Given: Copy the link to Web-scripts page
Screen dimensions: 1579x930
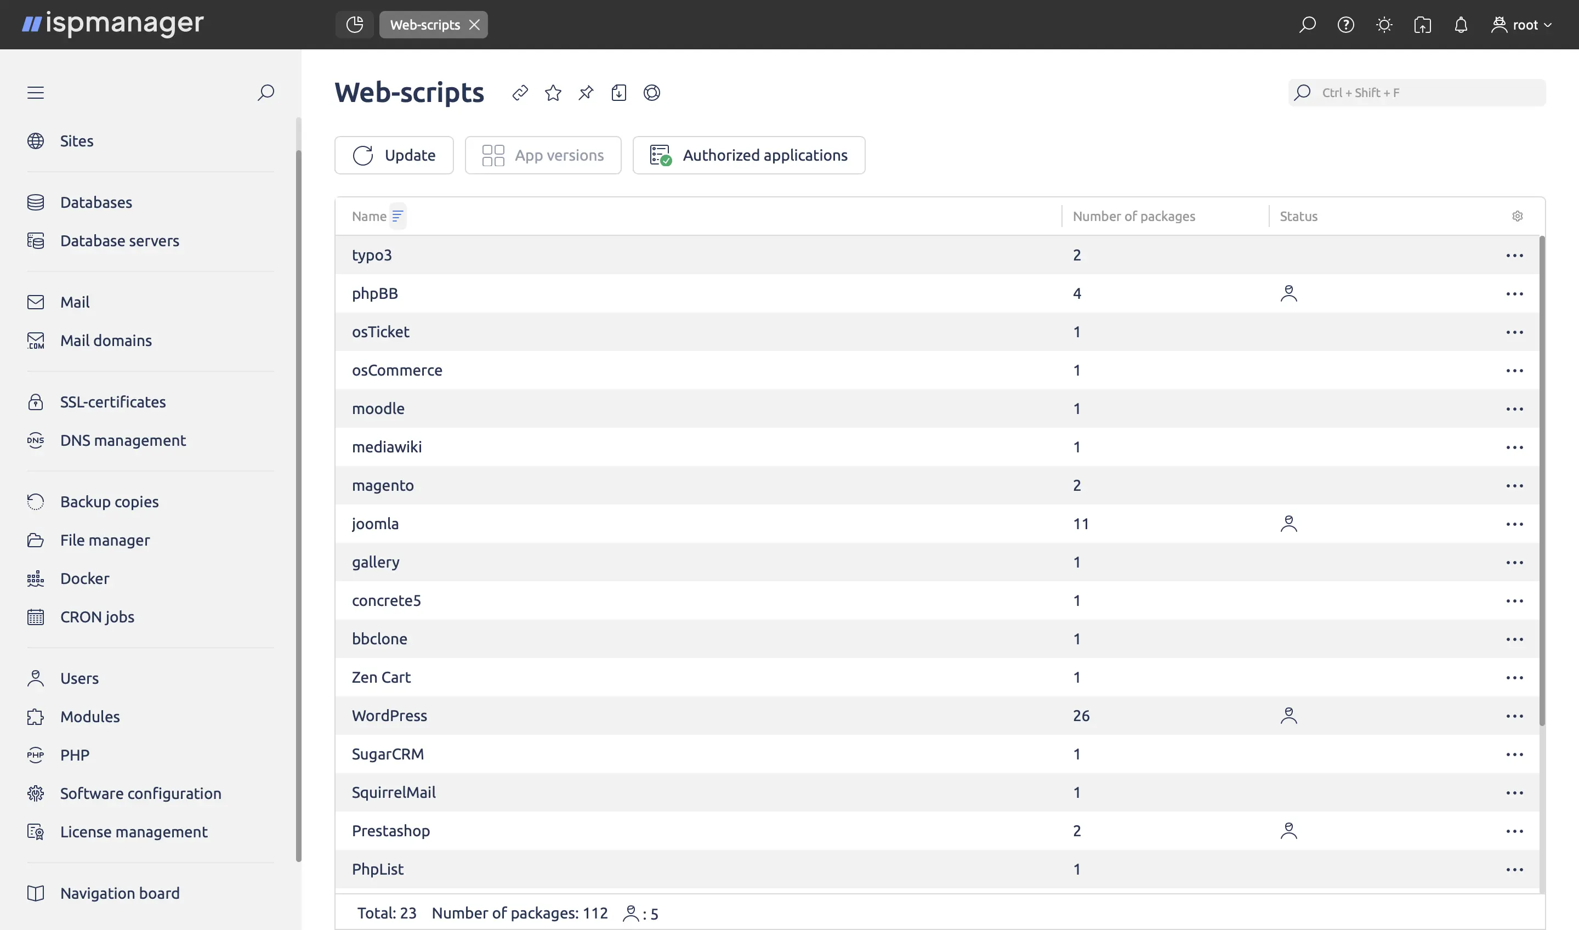Looking at the screenshot, I should pos(520,92).
